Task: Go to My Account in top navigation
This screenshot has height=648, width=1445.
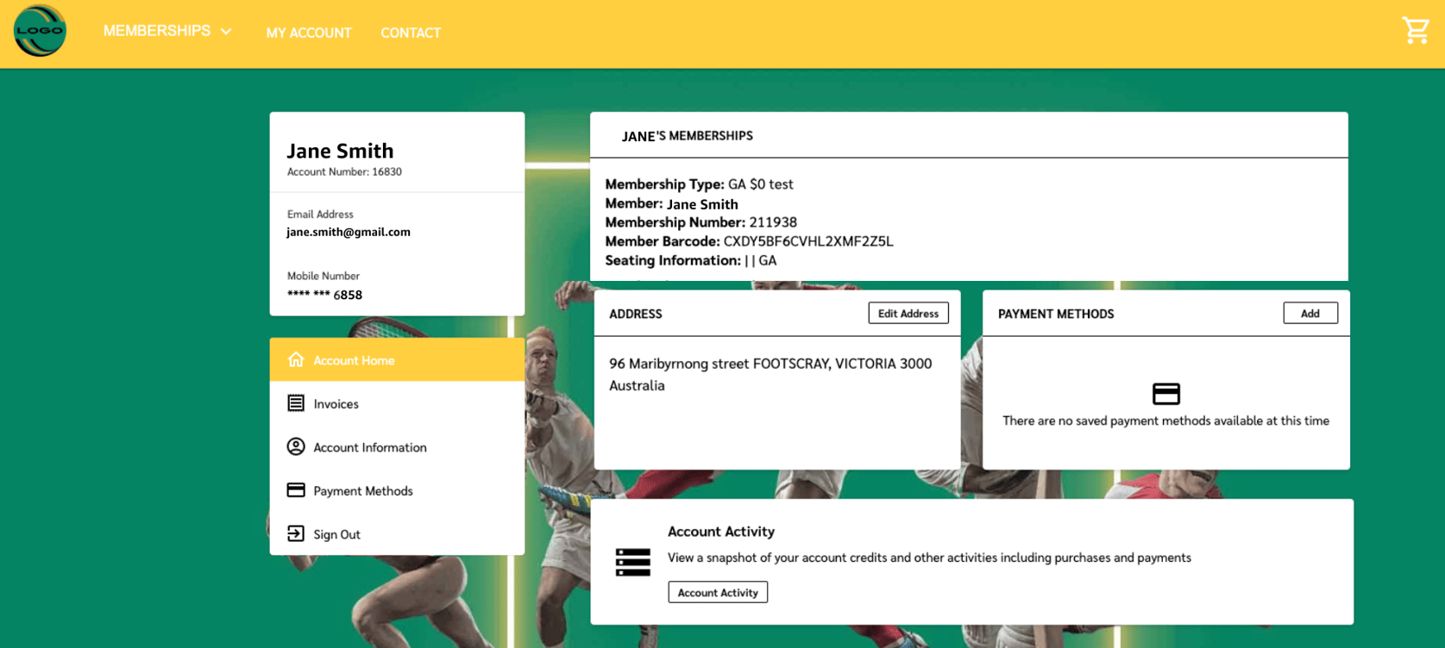Action: click(x=309, y=33)
